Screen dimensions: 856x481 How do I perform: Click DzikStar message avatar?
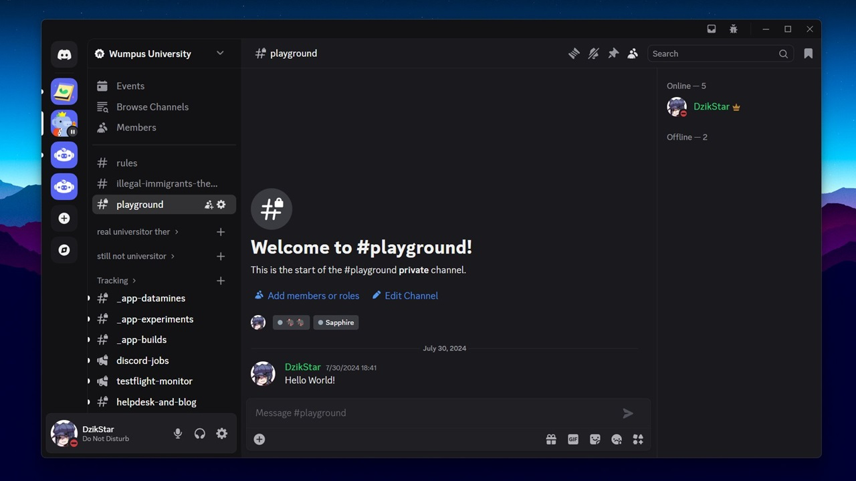(263, 374)
